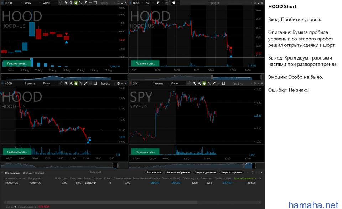
Task: Choose the pan hand tool in HOOD daily chart
Action: (x=76, y=3)
